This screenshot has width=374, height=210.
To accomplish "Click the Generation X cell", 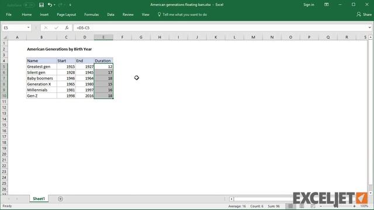I will pos(41,84).
